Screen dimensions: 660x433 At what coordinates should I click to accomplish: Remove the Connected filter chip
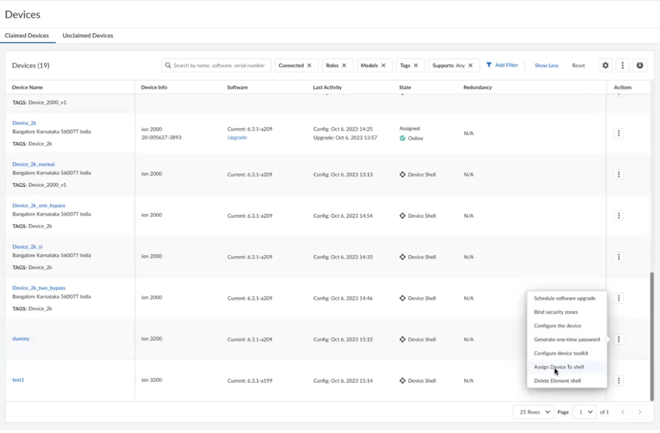click(x=309, y=65)
